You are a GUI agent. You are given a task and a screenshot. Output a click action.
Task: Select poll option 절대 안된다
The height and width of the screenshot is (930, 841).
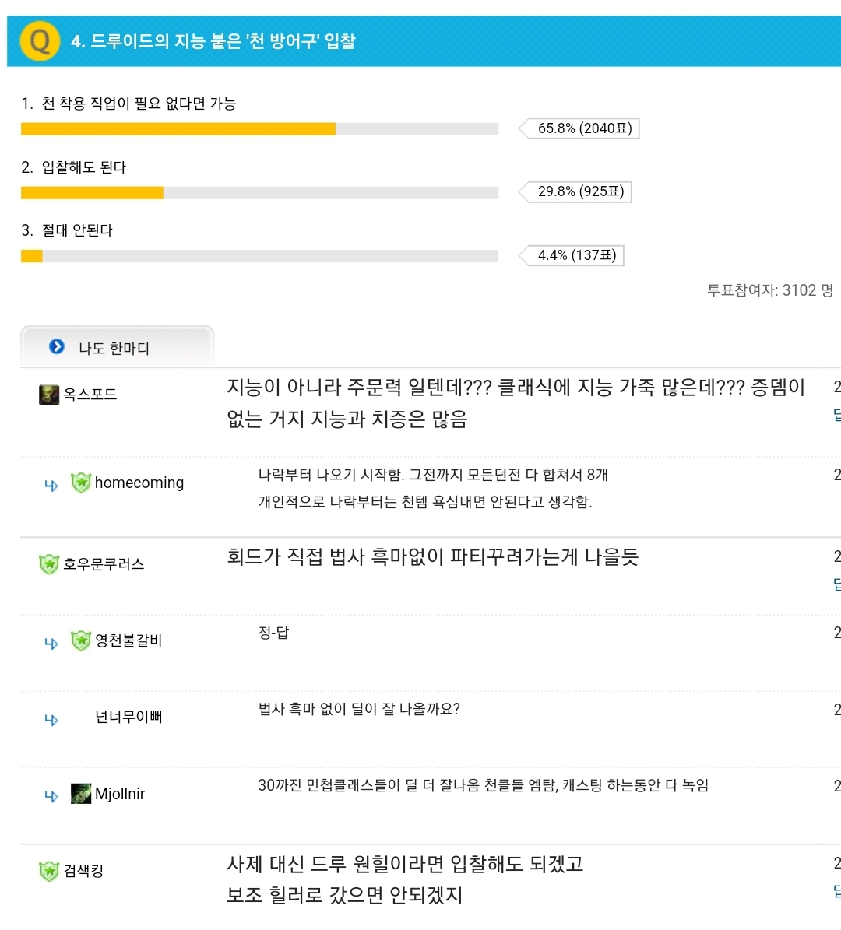pos(77,230)
